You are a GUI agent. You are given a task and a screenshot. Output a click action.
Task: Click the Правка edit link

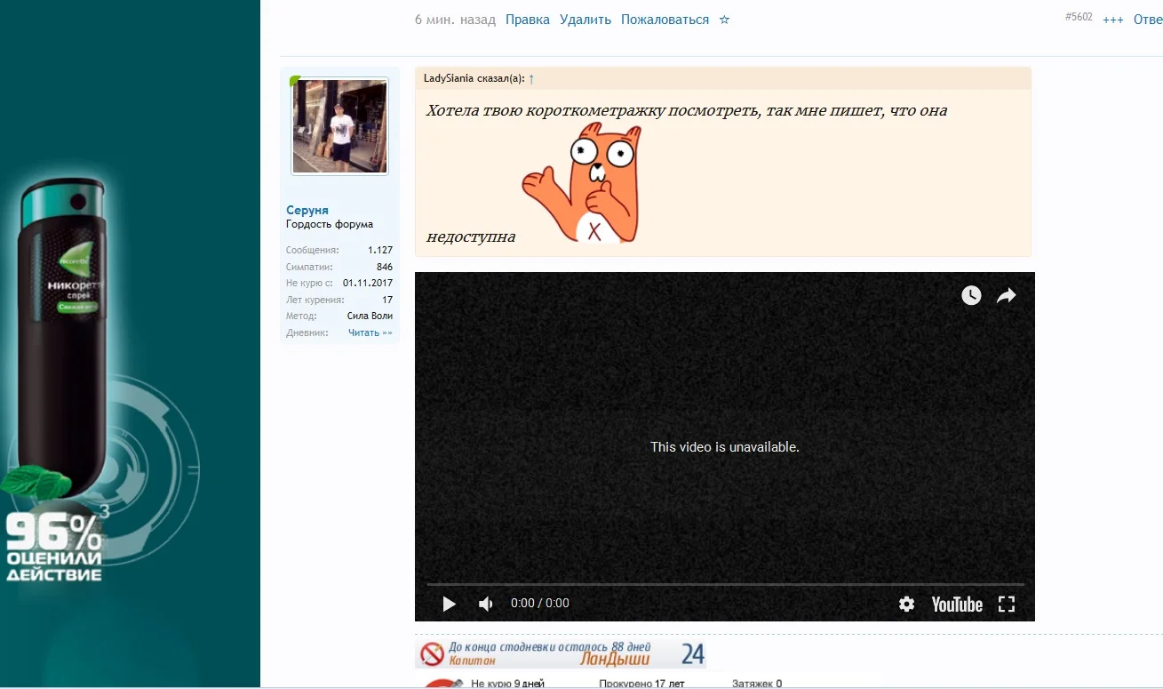(x=528, y=20)
